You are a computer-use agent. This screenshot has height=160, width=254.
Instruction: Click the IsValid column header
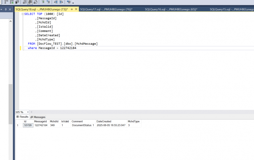tap(65, 121)
